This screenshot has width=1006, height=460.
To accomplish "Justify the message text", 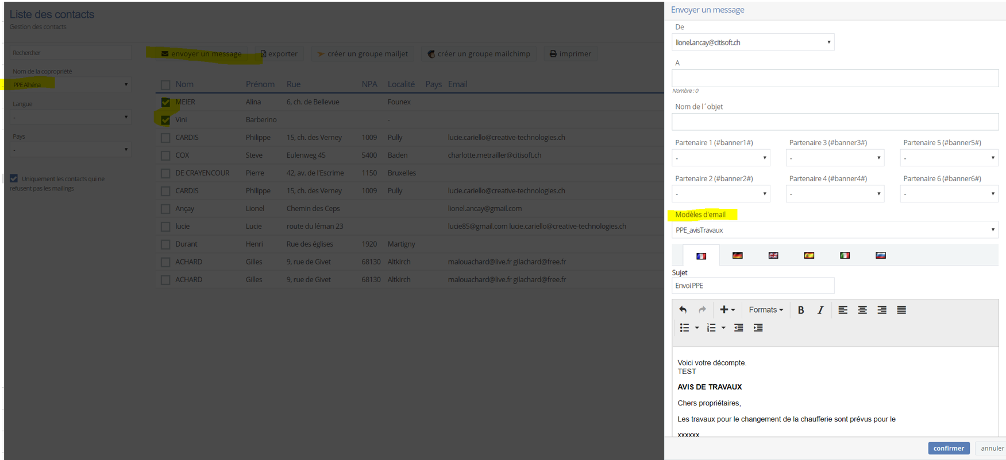I will (x=901, y=310).
